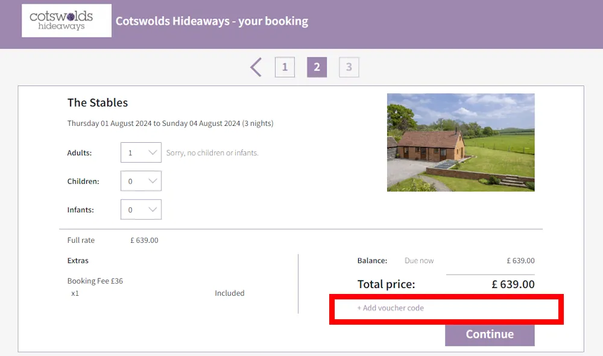Screen dimensions: 603x356
Task: Click the Booking Fee £36 entry
Action: tap(95, 280)
